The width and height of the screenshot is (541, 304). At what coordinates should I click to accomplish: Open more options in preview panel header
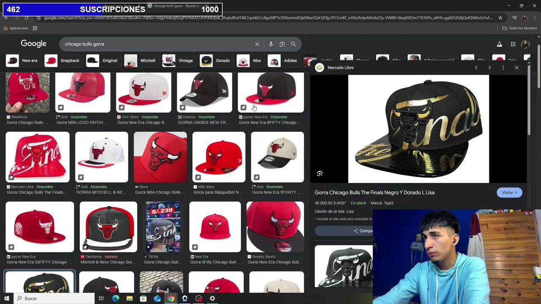[x=503, y=68]
